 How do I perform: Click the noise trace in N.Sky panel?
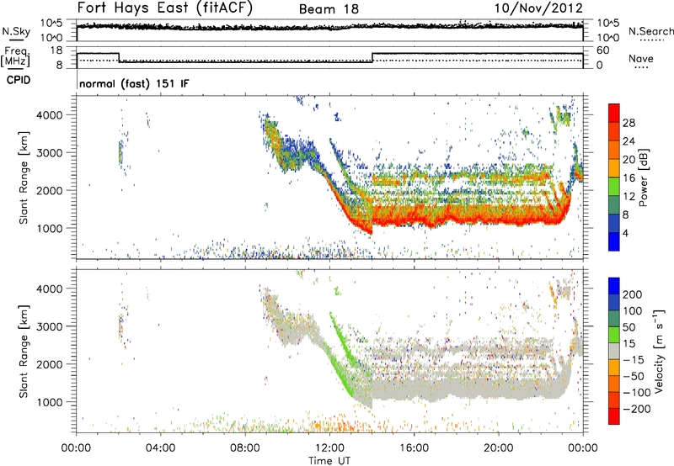point(329,27)
